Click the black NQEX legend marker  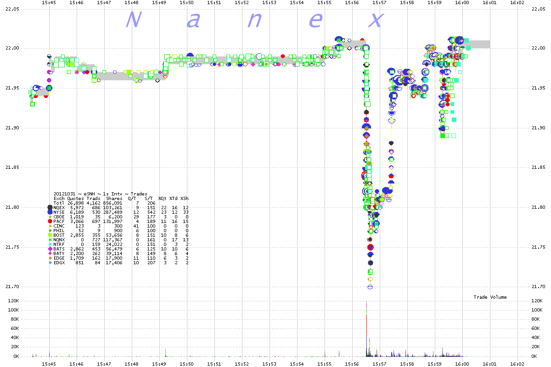click(x=50, y=207)
